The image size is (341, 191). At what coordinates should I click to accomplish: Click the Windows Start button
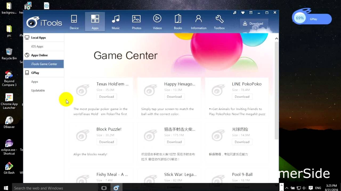click(6, 188)
